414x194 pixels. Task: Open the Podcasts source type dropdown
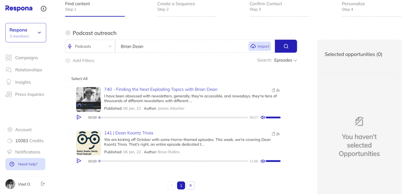[x=90, y=46]
